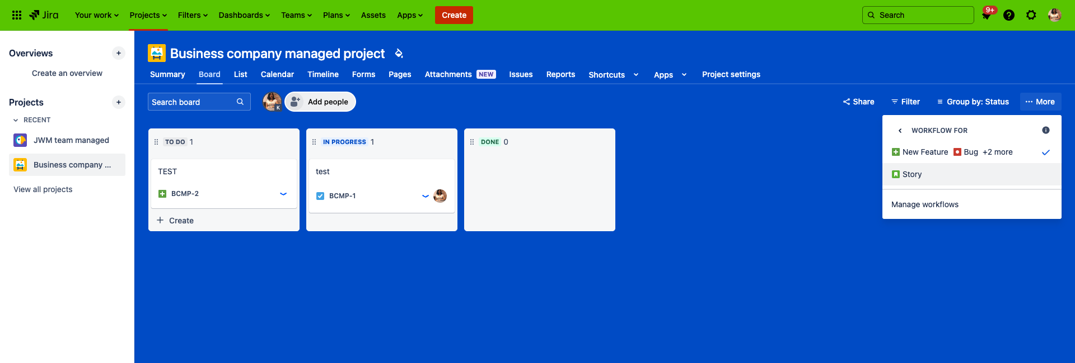The height and width of the screenshot is (363, 1075).
Task: Click the project avatar icon beside title
Action: point(157,53)
